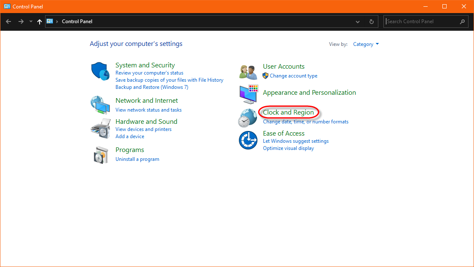Click View network status and tasks
474x267 pixels.
tap(148, 110)
